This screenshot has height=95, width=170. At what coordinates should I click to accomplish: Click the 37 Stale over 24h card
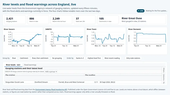pyautogui.click(x=85, y=20)
